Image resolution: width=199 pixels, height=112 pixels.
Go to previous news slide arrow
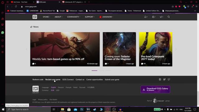coord(27,49)
